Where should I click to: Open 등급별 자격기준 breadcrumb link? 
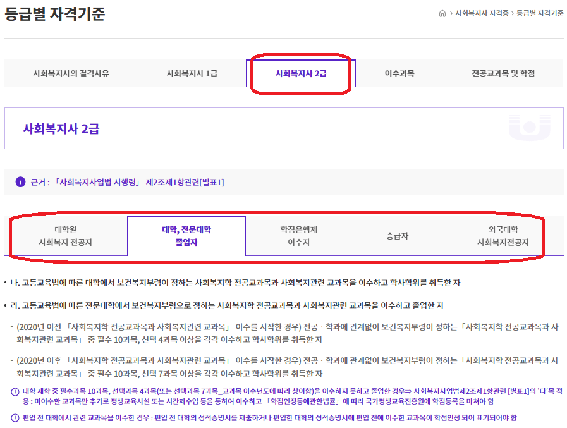540,13
